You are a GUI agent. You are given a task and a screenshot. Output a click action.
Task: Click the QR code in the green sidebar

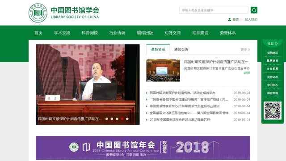click(273, 110)
